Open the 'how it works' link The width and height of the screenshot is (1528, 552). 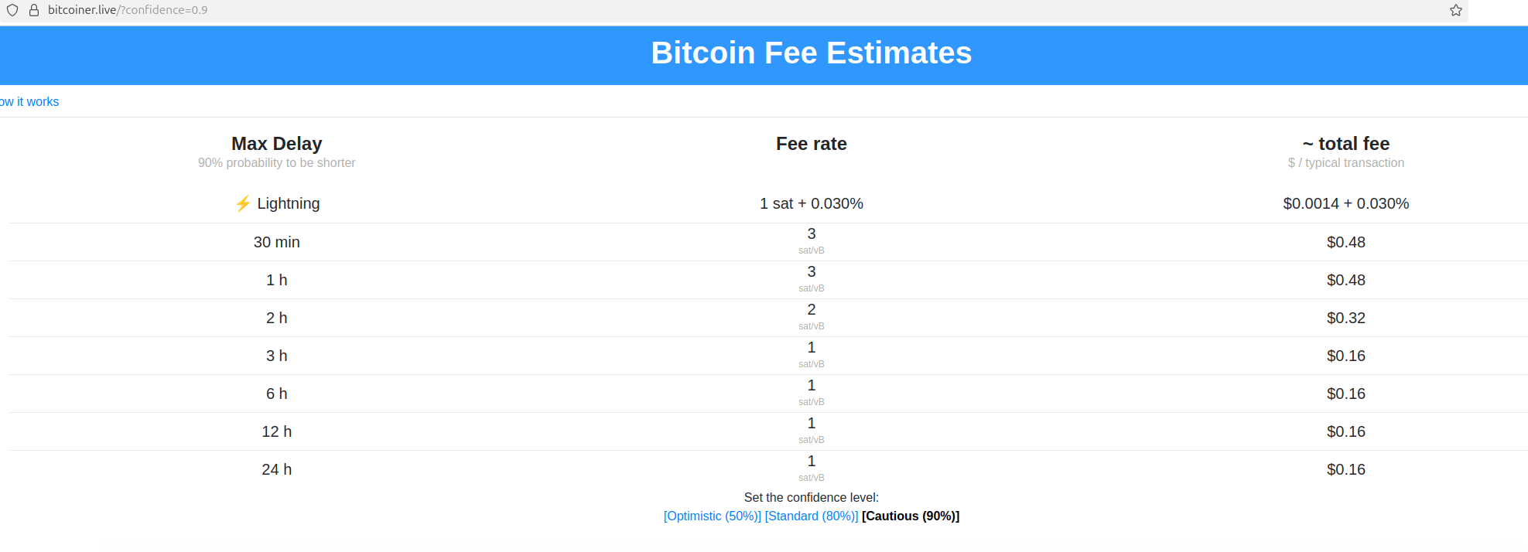(x=29, y=102)
